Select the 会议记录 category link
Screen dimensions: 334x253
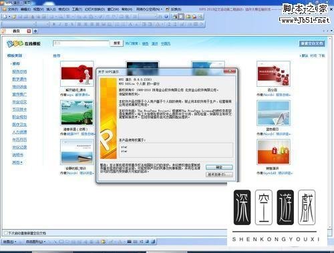pyautogui.click(x=19, y=148)
